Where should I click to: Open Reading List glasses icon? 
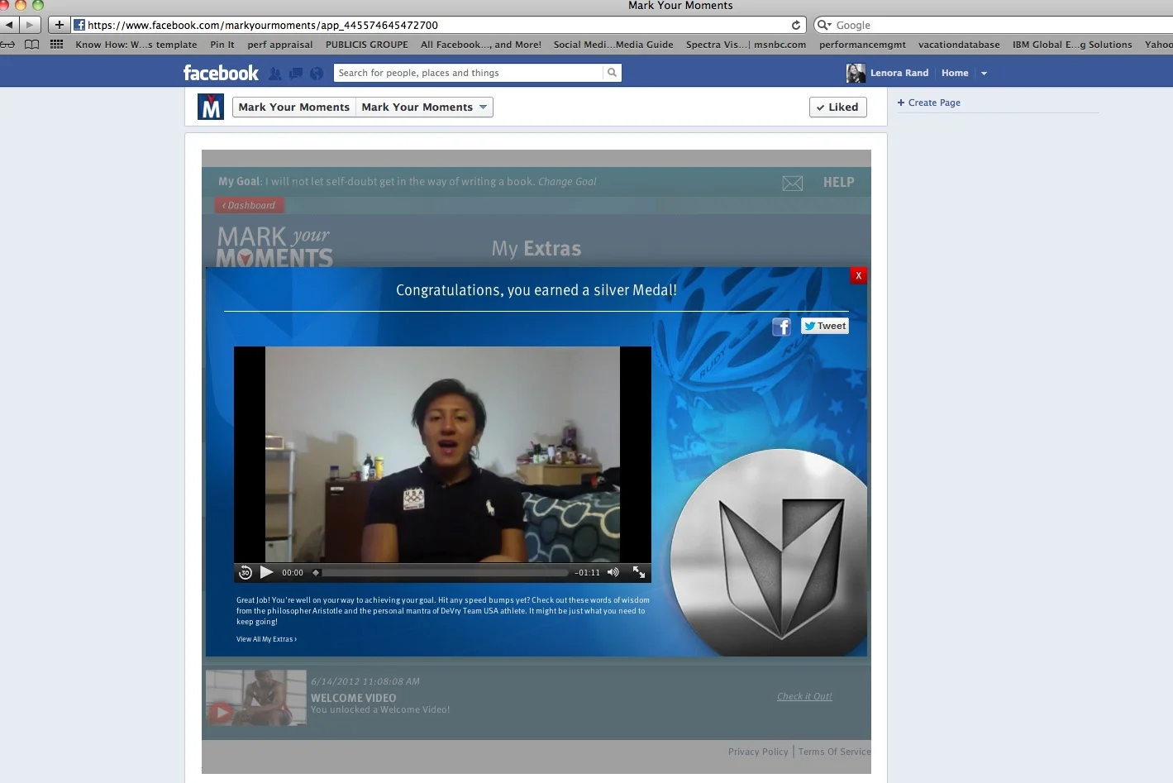pyautogui.click(x=7, y=45)
